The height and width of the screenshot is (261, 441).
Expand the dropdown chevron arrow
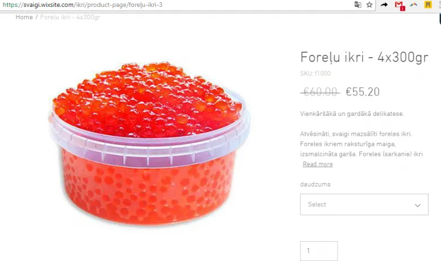tap(418, 206)
